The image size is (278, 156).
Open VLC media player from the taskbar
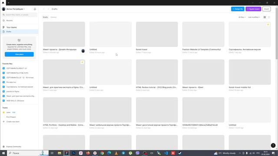116,153
